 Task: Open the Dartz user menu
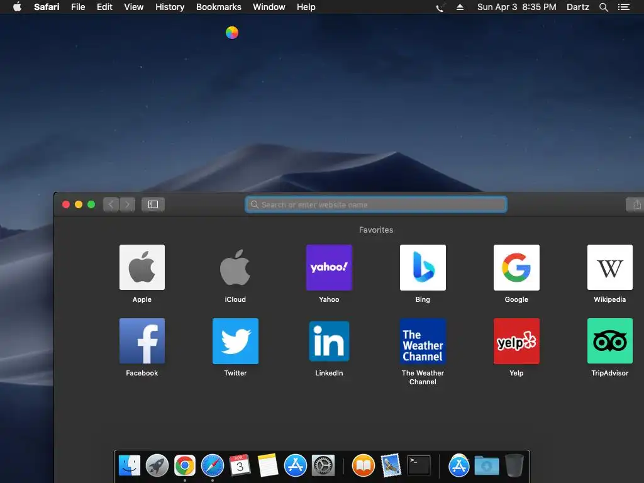coord(577,7)
